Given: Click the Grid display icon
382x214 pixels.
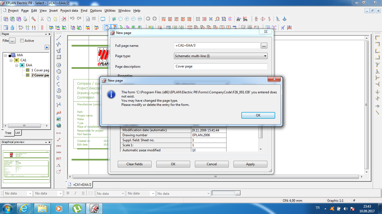Looking at the screenshot, I should (x=198, y=19).
